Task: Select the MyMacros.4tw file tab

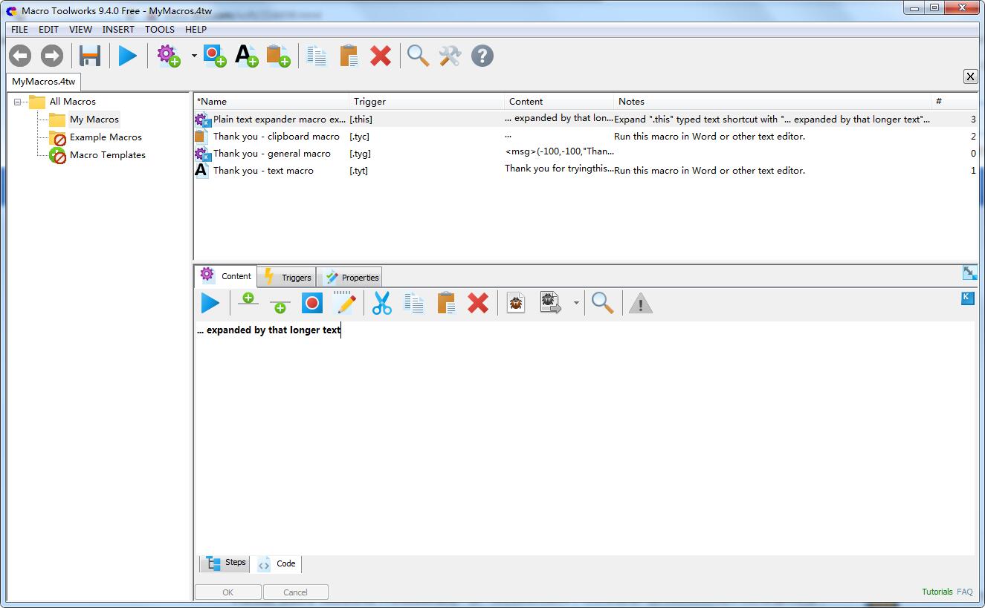Action: pos(44,82)
